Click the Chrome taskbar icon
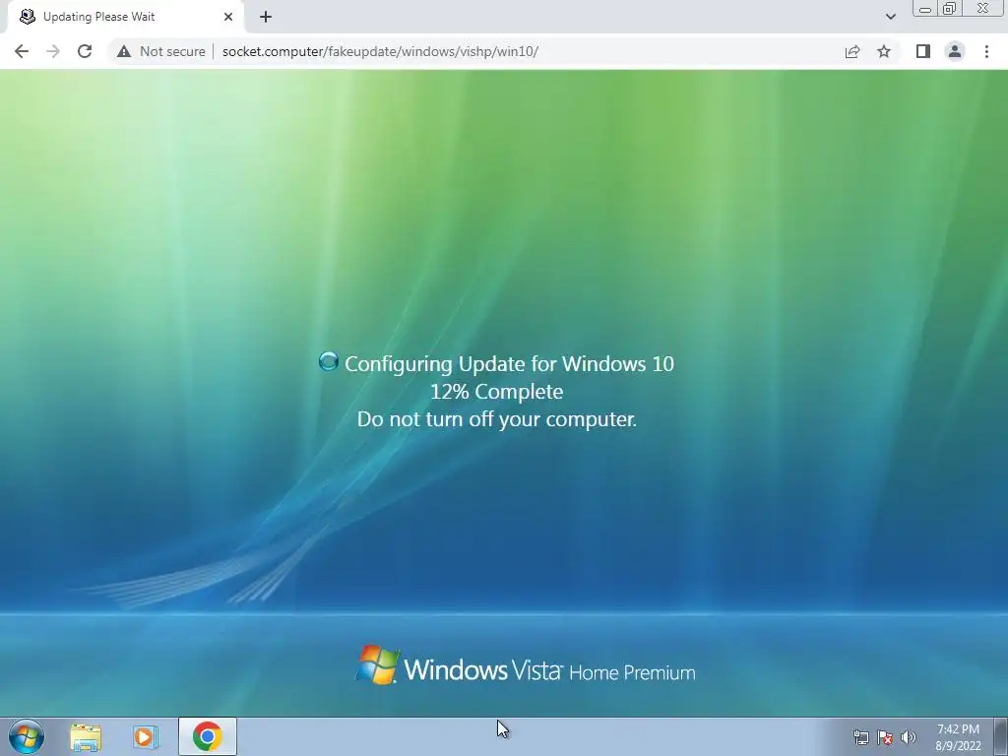Screen dimensions: 1008x756 [208, 736]
